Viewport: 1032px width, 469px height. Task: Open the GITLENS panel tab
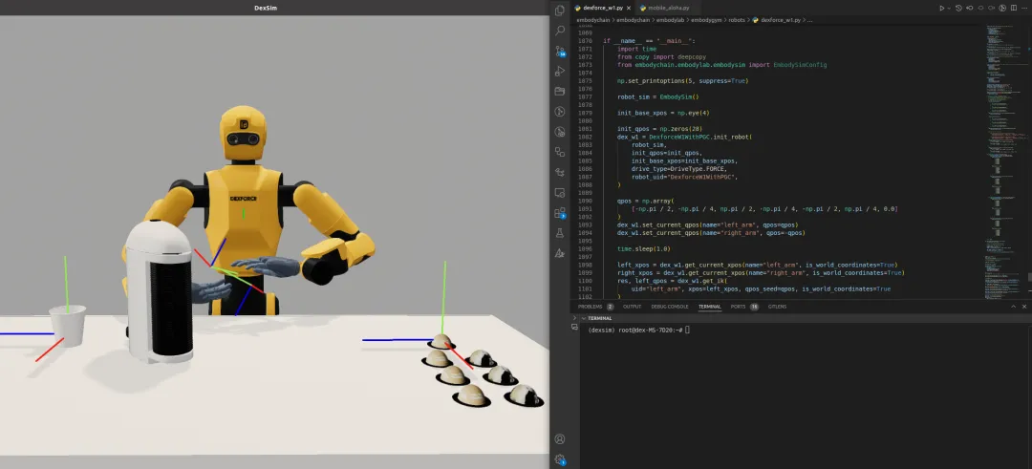[x=777, y=307]
